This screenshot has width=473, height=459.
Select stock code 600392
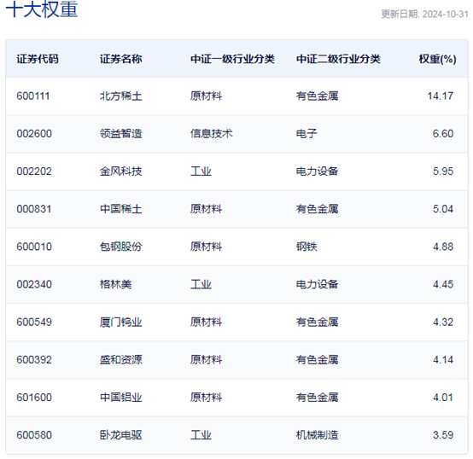tap(34, 359)
